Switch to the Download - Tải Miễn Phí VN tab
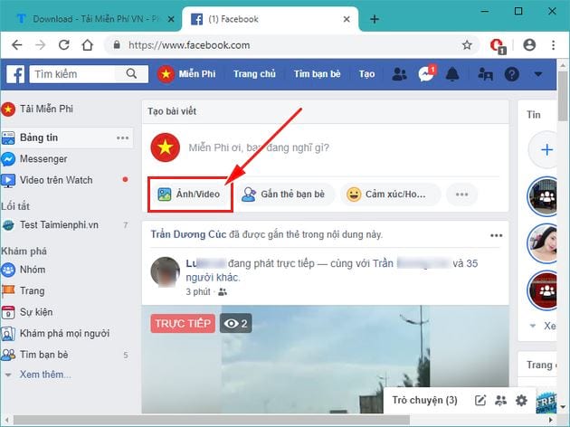Image resolution: width=570 pixels, height=427 pixels. [89, 19]
